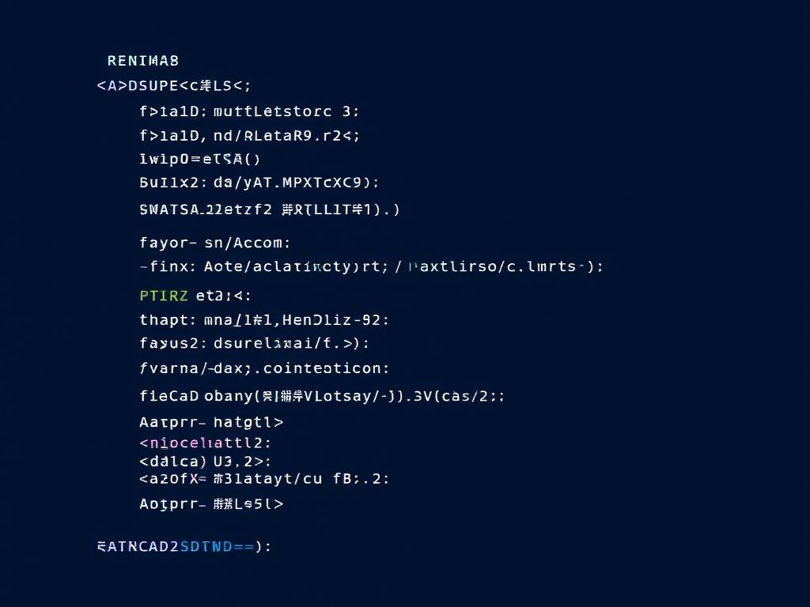Click the Aotprr- closing line
The image size is (810, 607).
click(211, 503)
